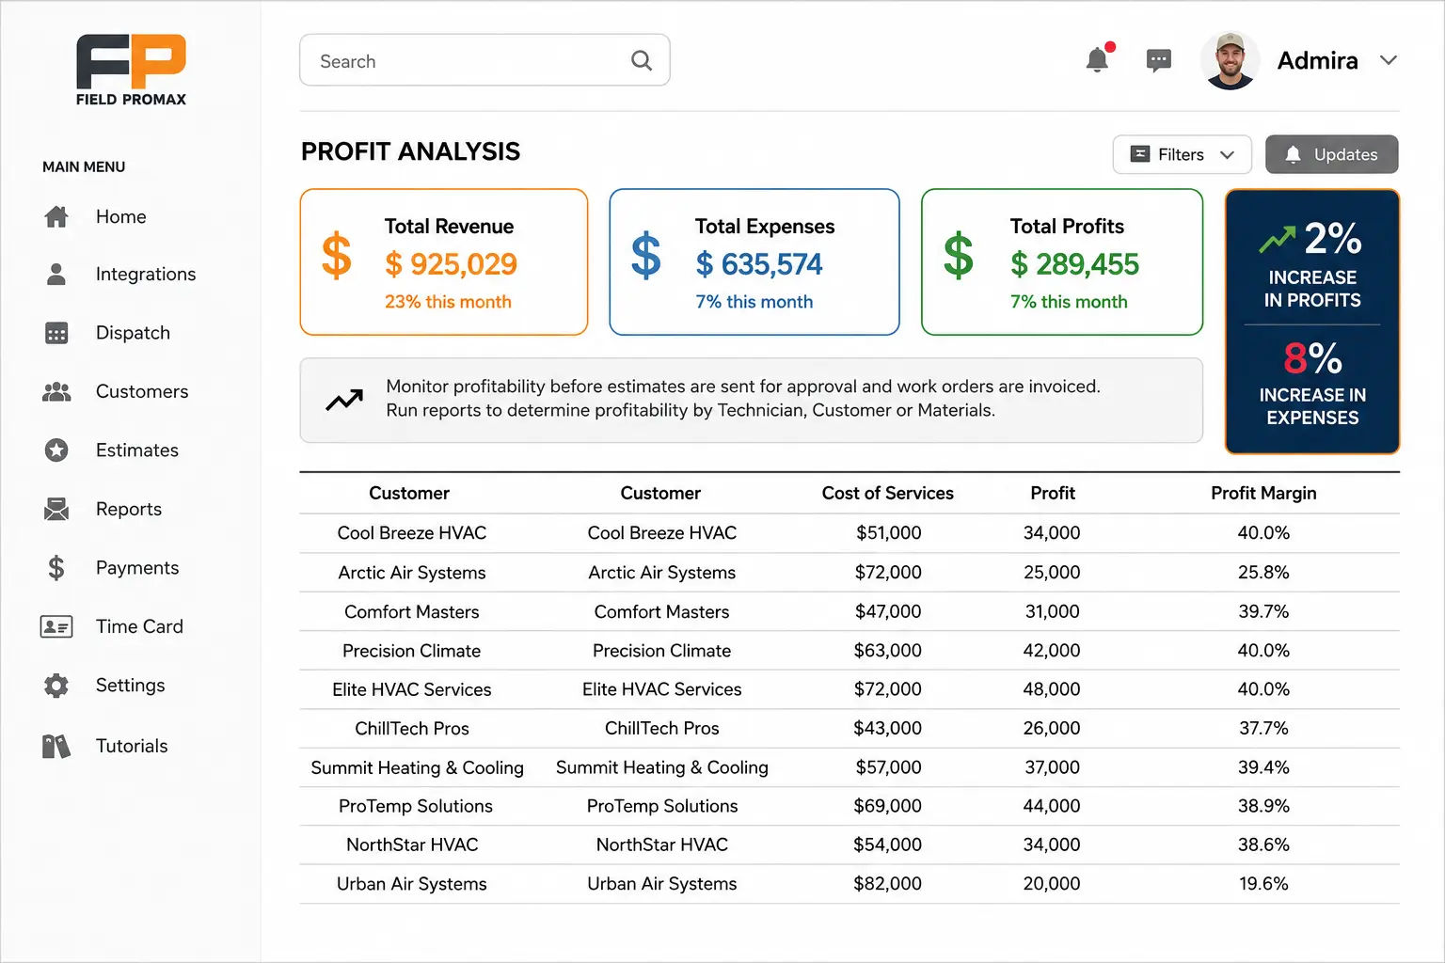Select the $57,000 cost cell
The image size is (1445, 963).
888,767
